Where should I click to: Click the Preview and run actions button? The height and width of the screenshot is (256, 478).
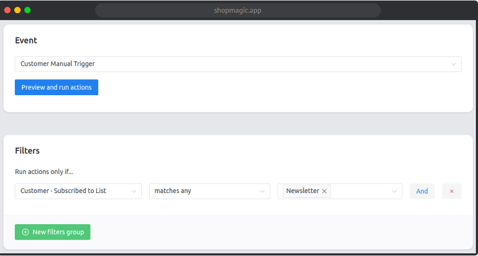pos(57,87)
